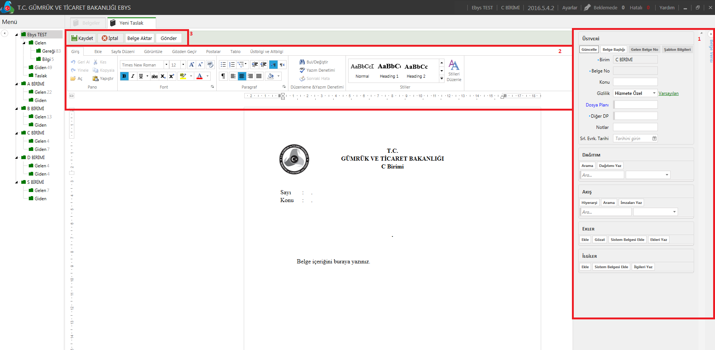This screenshot has width=715, height=350.
Task: Apply paragraph shading bucket color
Action: (x=271, y=76)
